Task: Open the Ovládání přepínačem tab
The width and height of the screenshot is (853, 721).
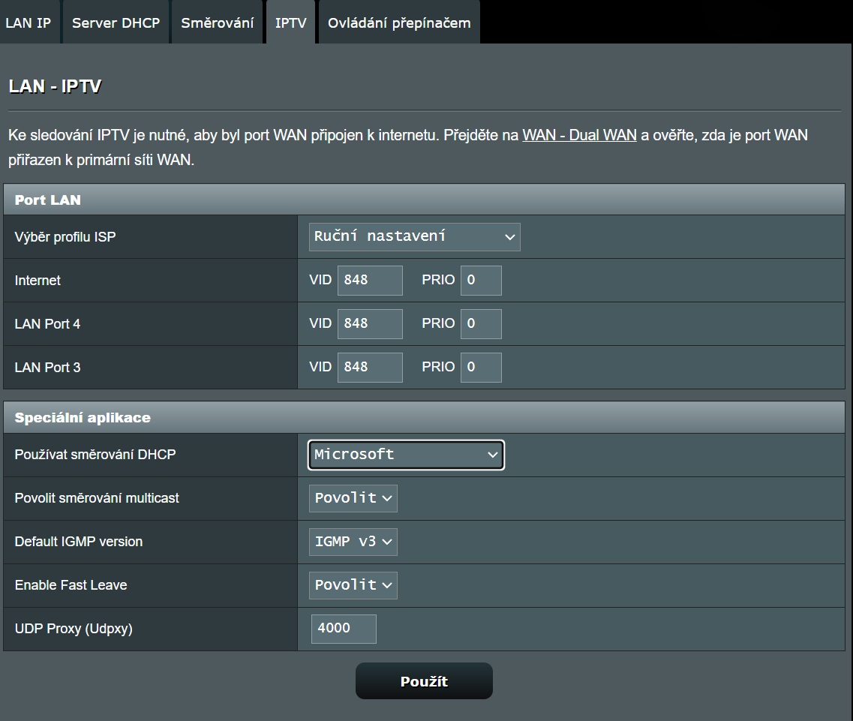Action: coord(399,23)
